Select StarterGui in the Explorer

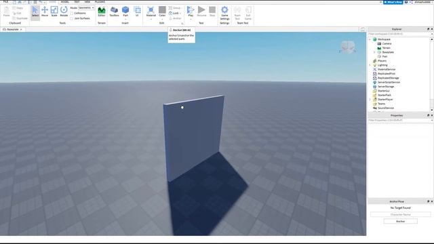tap(383, 91)
